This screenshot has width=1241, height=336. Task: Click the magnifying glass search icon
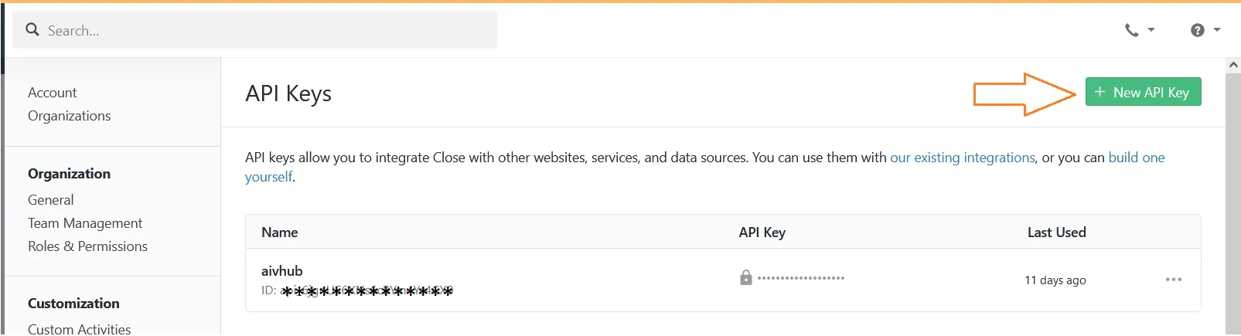[x=32, y=29]
